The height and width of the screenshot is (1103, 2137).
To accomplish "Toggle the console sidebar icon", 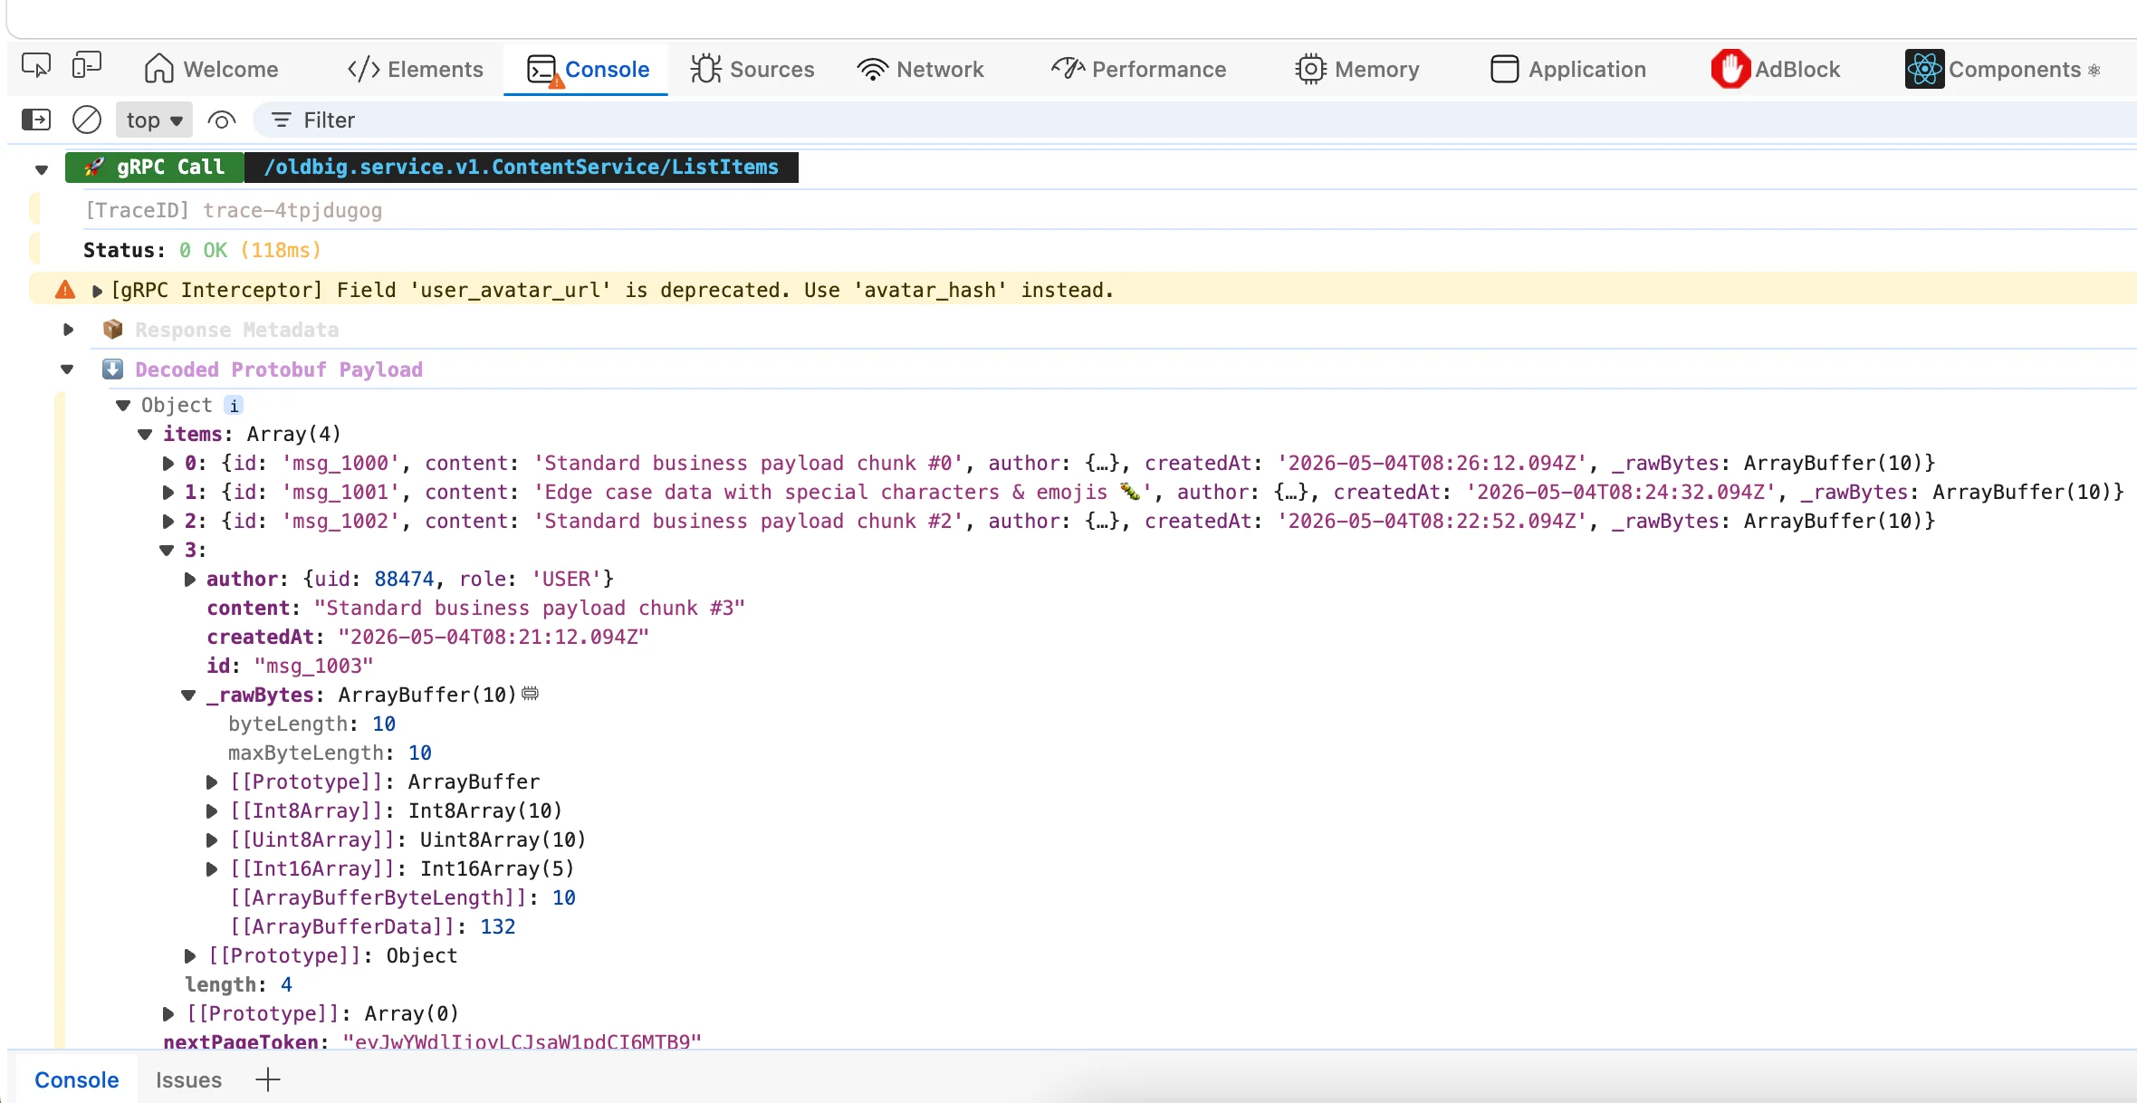I will [36, 120].
